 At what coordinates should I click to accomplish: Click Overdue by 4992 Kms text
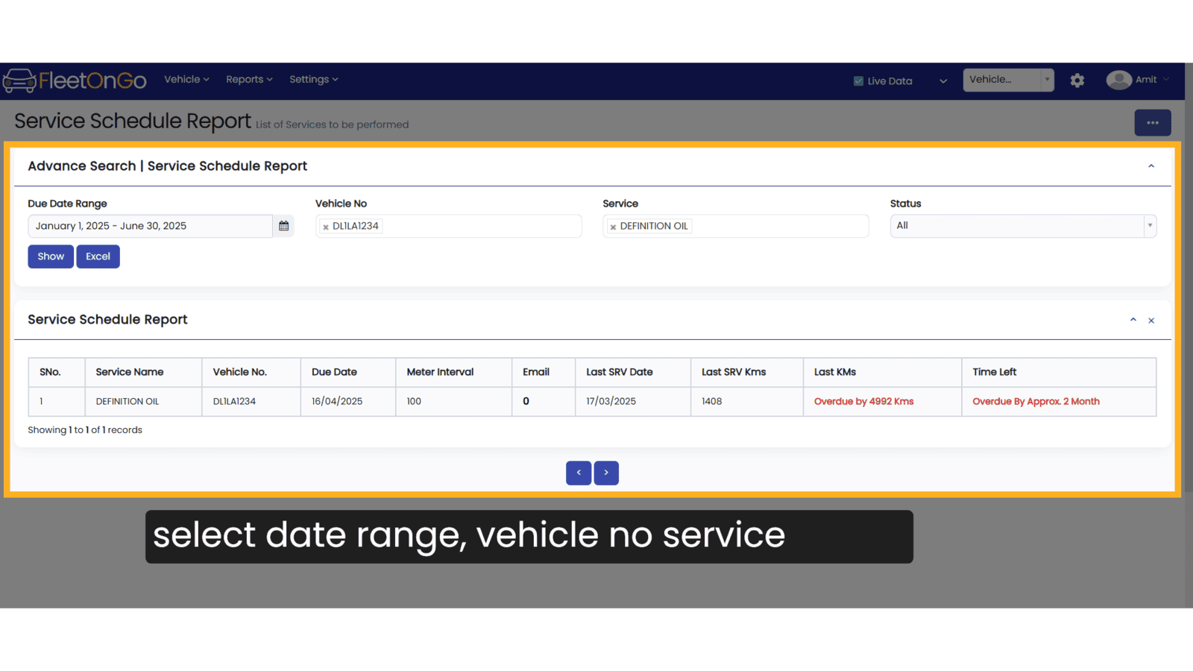point(863,401)
